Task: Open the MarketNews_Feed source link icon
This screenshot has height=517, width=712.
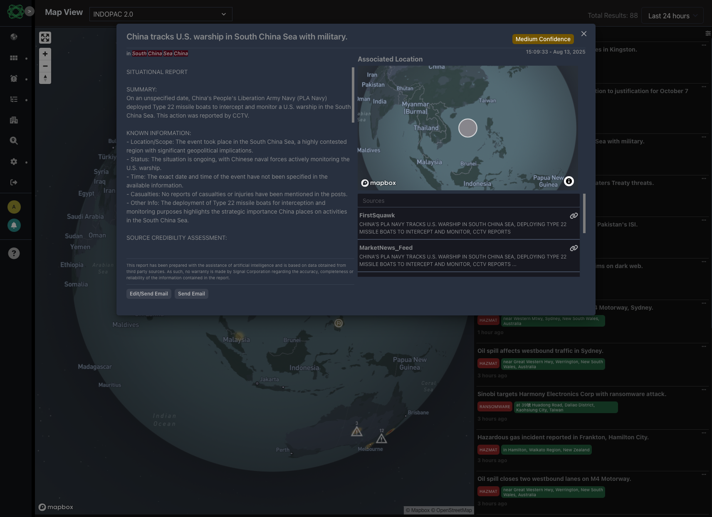Action: pos(574,248)
